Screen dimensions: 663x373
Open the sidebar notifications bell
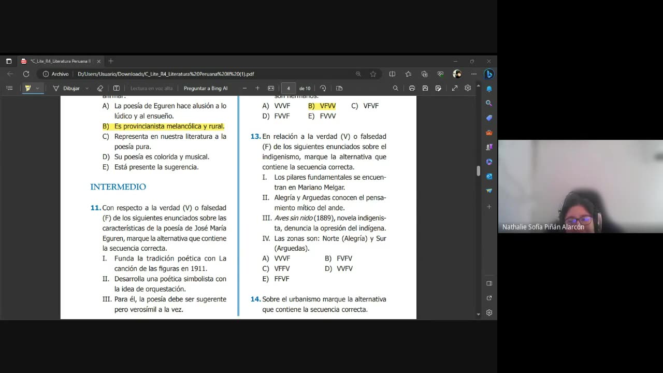click(489, 89)
